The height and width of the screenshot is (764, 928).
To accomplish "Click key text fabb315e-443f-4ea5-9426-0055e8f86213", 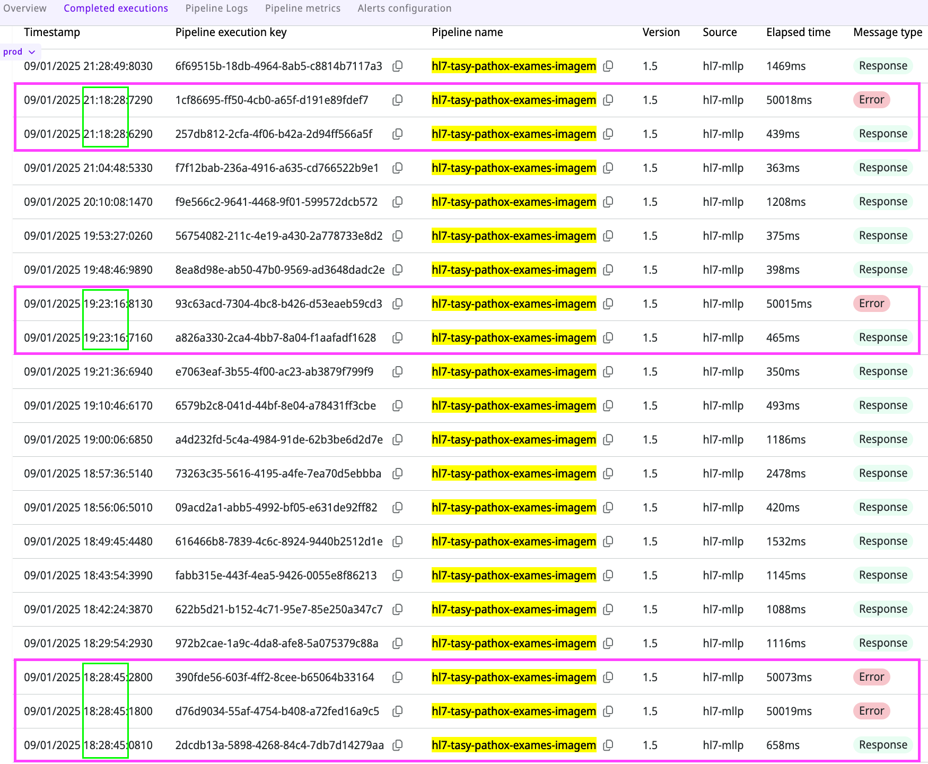I will (x=276, y=576).
